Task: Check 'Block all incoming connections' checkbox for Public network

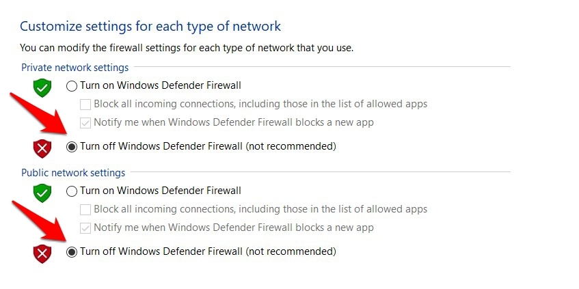Action: click(x=85, y=210)
